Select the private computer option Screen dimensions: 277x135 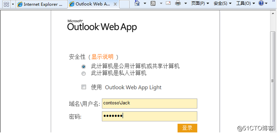pyautogui.click(x=84, y=74)
